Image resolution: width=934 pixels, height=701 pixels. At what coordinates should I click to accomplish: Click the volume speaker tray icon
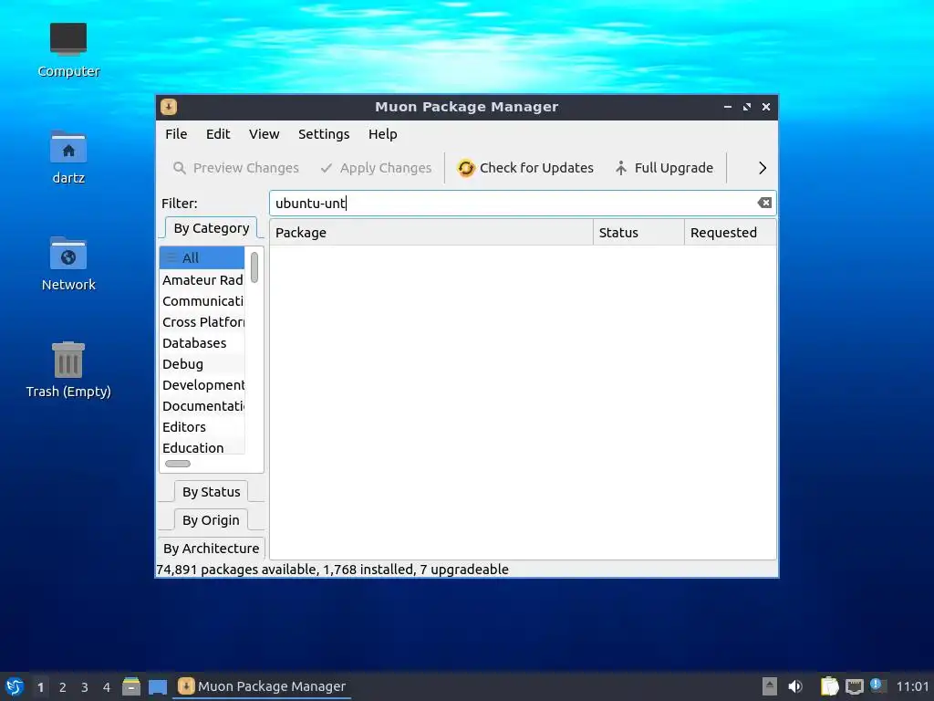tap(795, 686)
